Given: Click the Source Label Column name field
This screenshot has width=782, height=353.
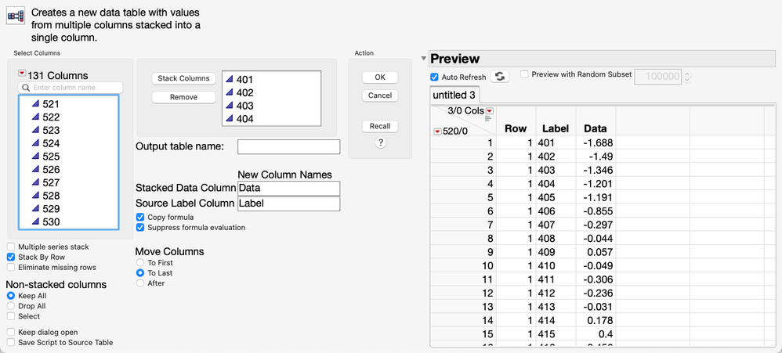Looking at the screenshot, I should point(289,204).
